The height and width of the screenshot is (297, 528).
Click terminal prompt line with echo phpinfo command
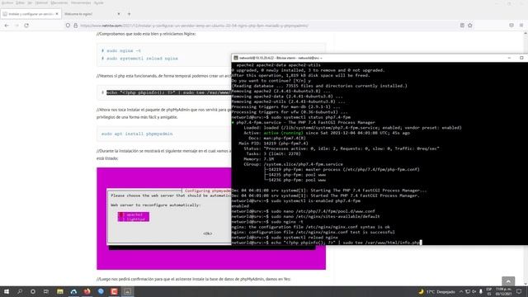(x=327, y=243)
